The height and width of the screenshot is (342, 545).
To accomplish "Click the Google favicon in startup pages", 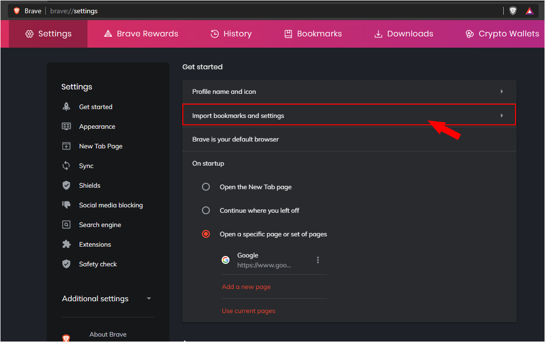I will (226, 259).
